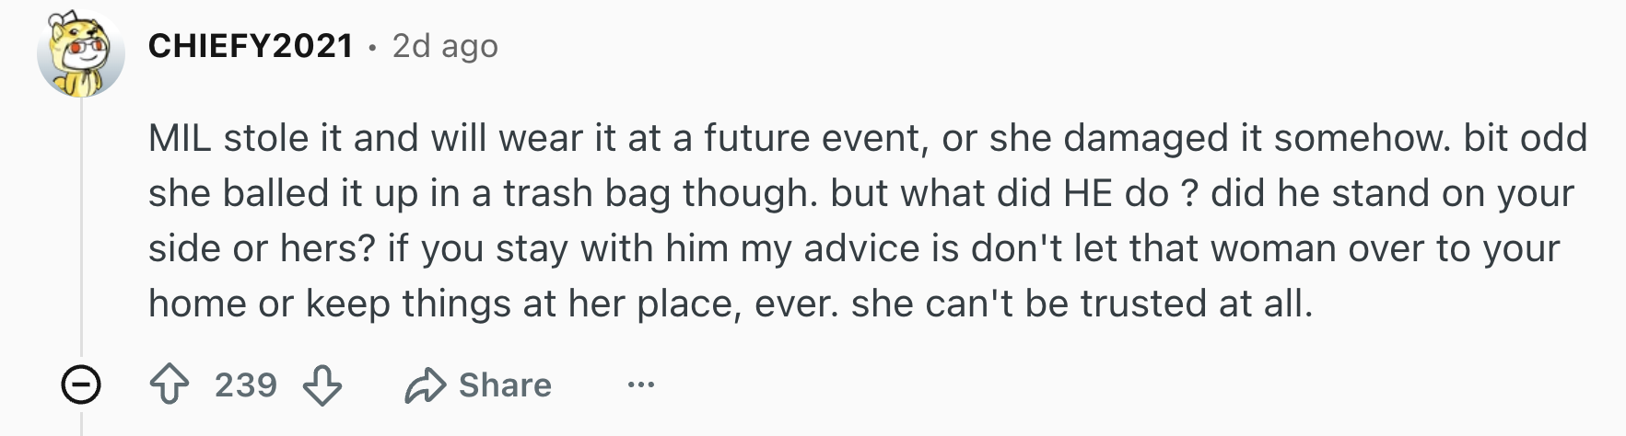Click the curved Share arrow icon

[x=425, y=385]
